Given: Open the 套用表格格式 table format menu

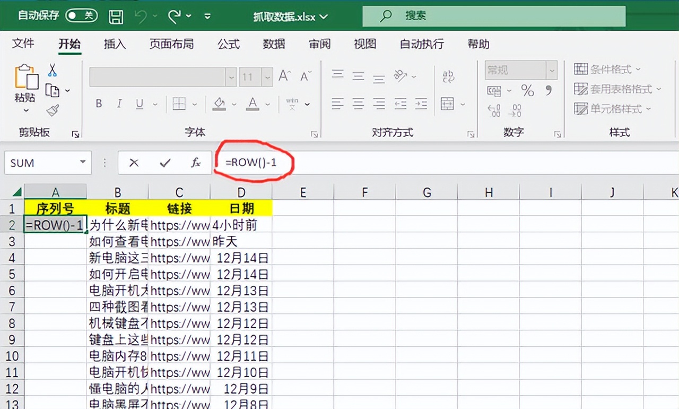Looking at the screenshot, I should pos(618,89).
